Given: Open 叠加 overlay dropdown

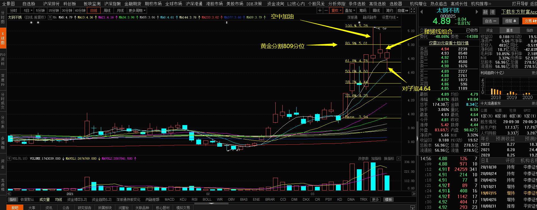Looking at the screenshot, I should click(x=350, y=10).
